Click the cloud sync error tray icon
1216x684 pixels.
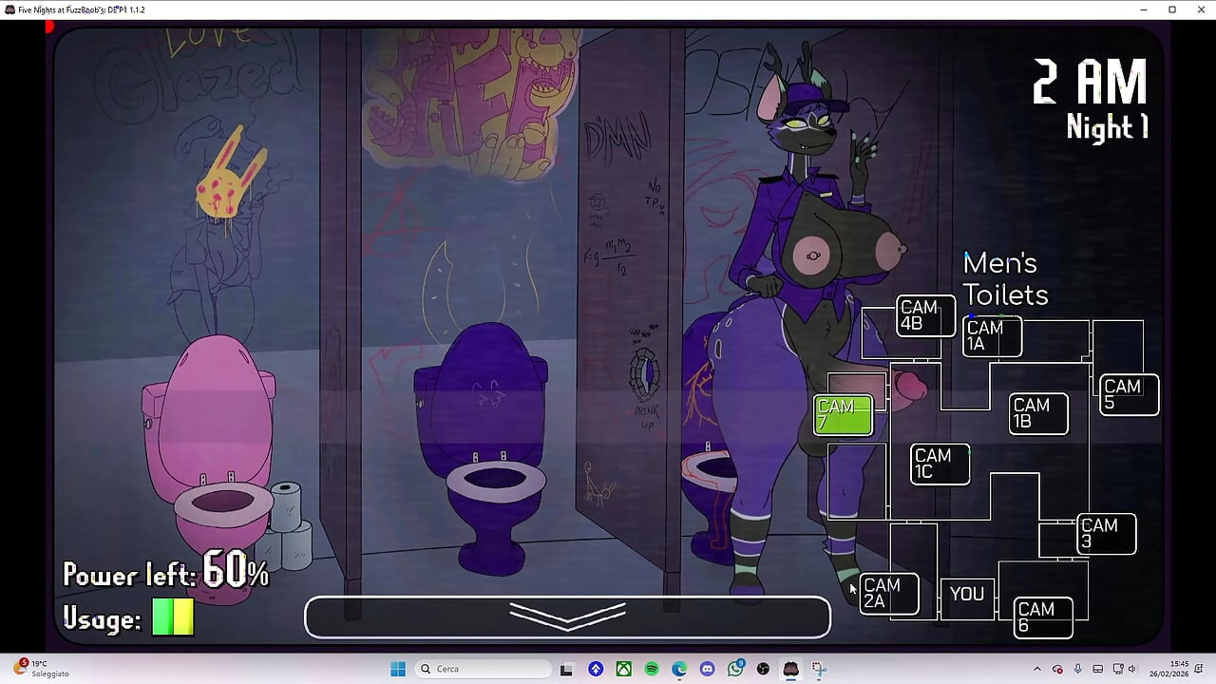pyautogui.click(x=1057, y=669)
